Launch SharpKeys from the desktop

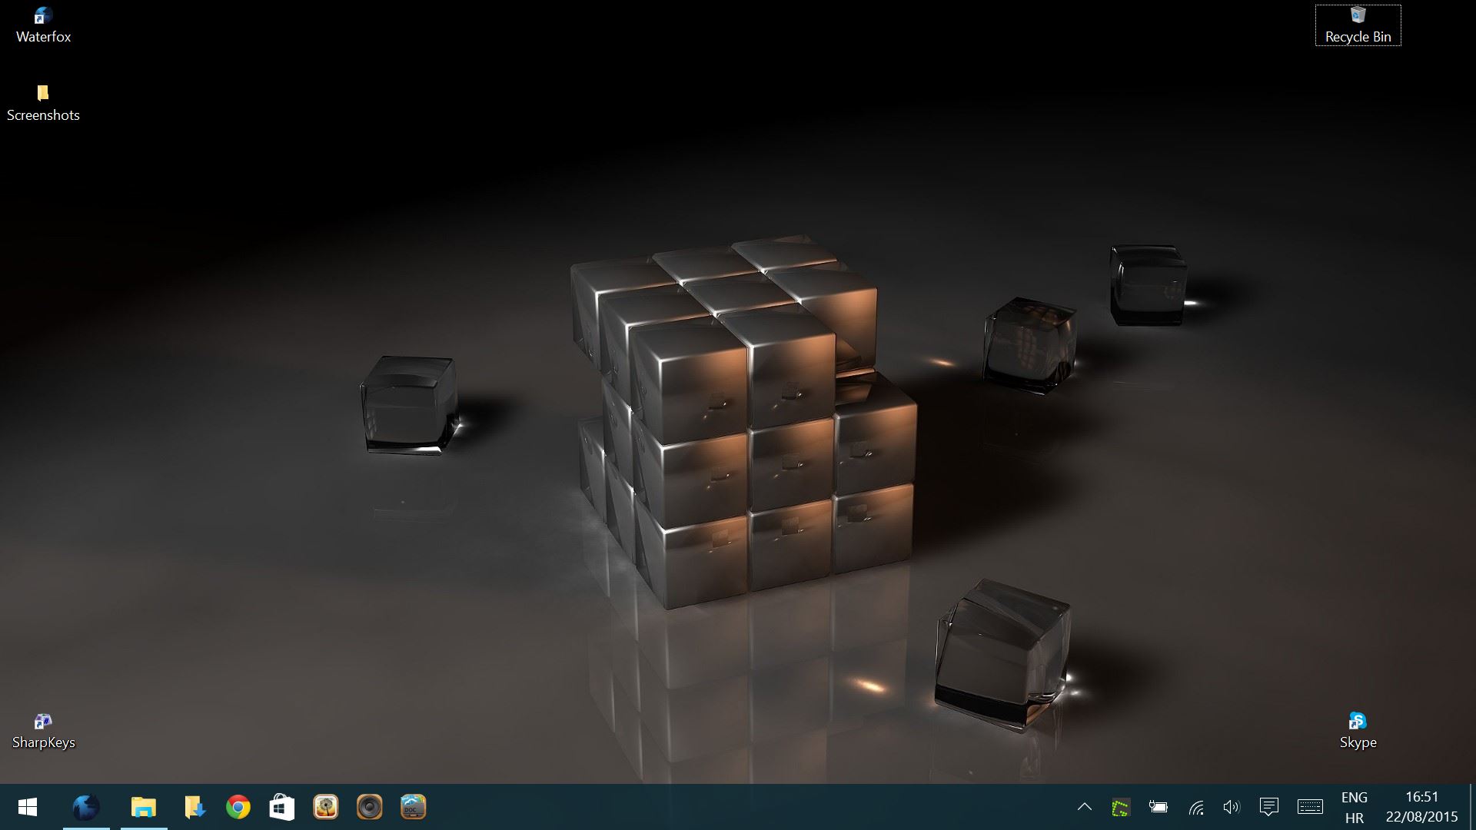pyautogui.click(x=44, y=722)
